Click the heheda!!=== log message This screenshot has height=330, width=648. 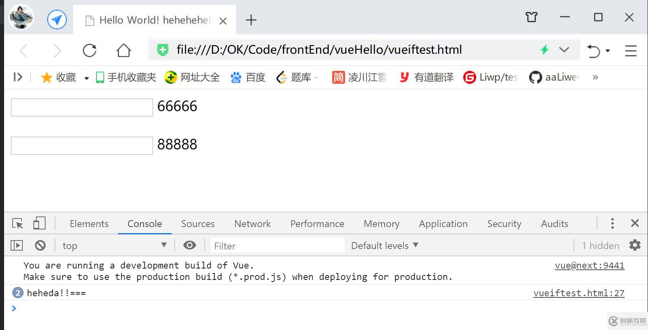tap(56, 293)
